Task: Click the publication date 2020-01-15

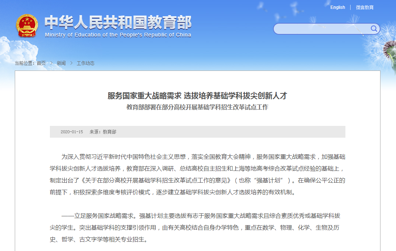Action: 72,132
